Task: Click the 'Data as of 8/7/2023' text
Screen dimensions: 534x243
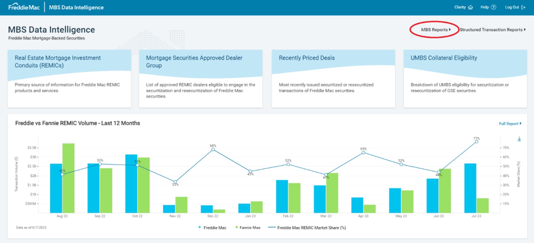Action: (31, 228)
